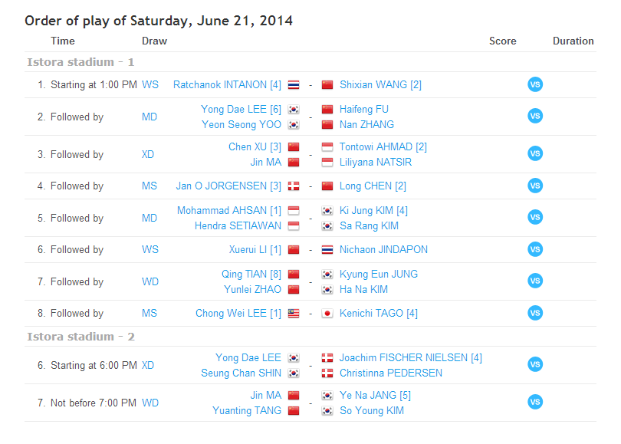Open VS icon for Jorgensen vs Long Chen
This screenshot has height=444, width=621.
[x=535, y=186]
